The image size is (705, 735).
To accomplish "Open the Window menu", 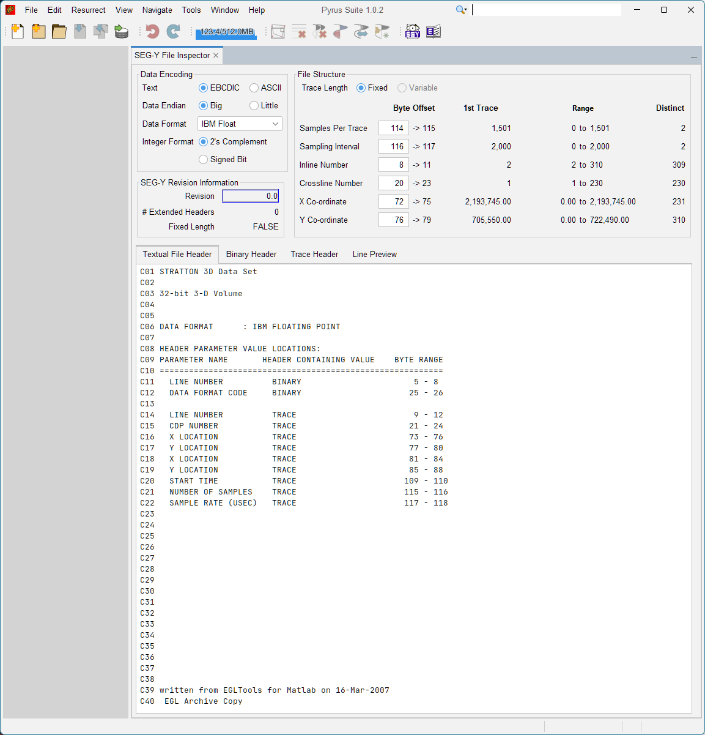I will (x=225, y=10).
